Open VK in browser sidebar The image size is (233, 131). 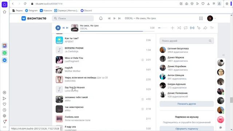5,60
